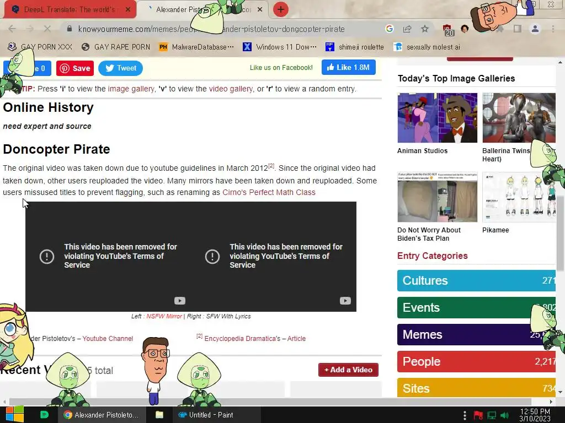The width and height of the screenshot is (565, 423).
Task: Click footnote [2] after March 2012
Action: 271,166
